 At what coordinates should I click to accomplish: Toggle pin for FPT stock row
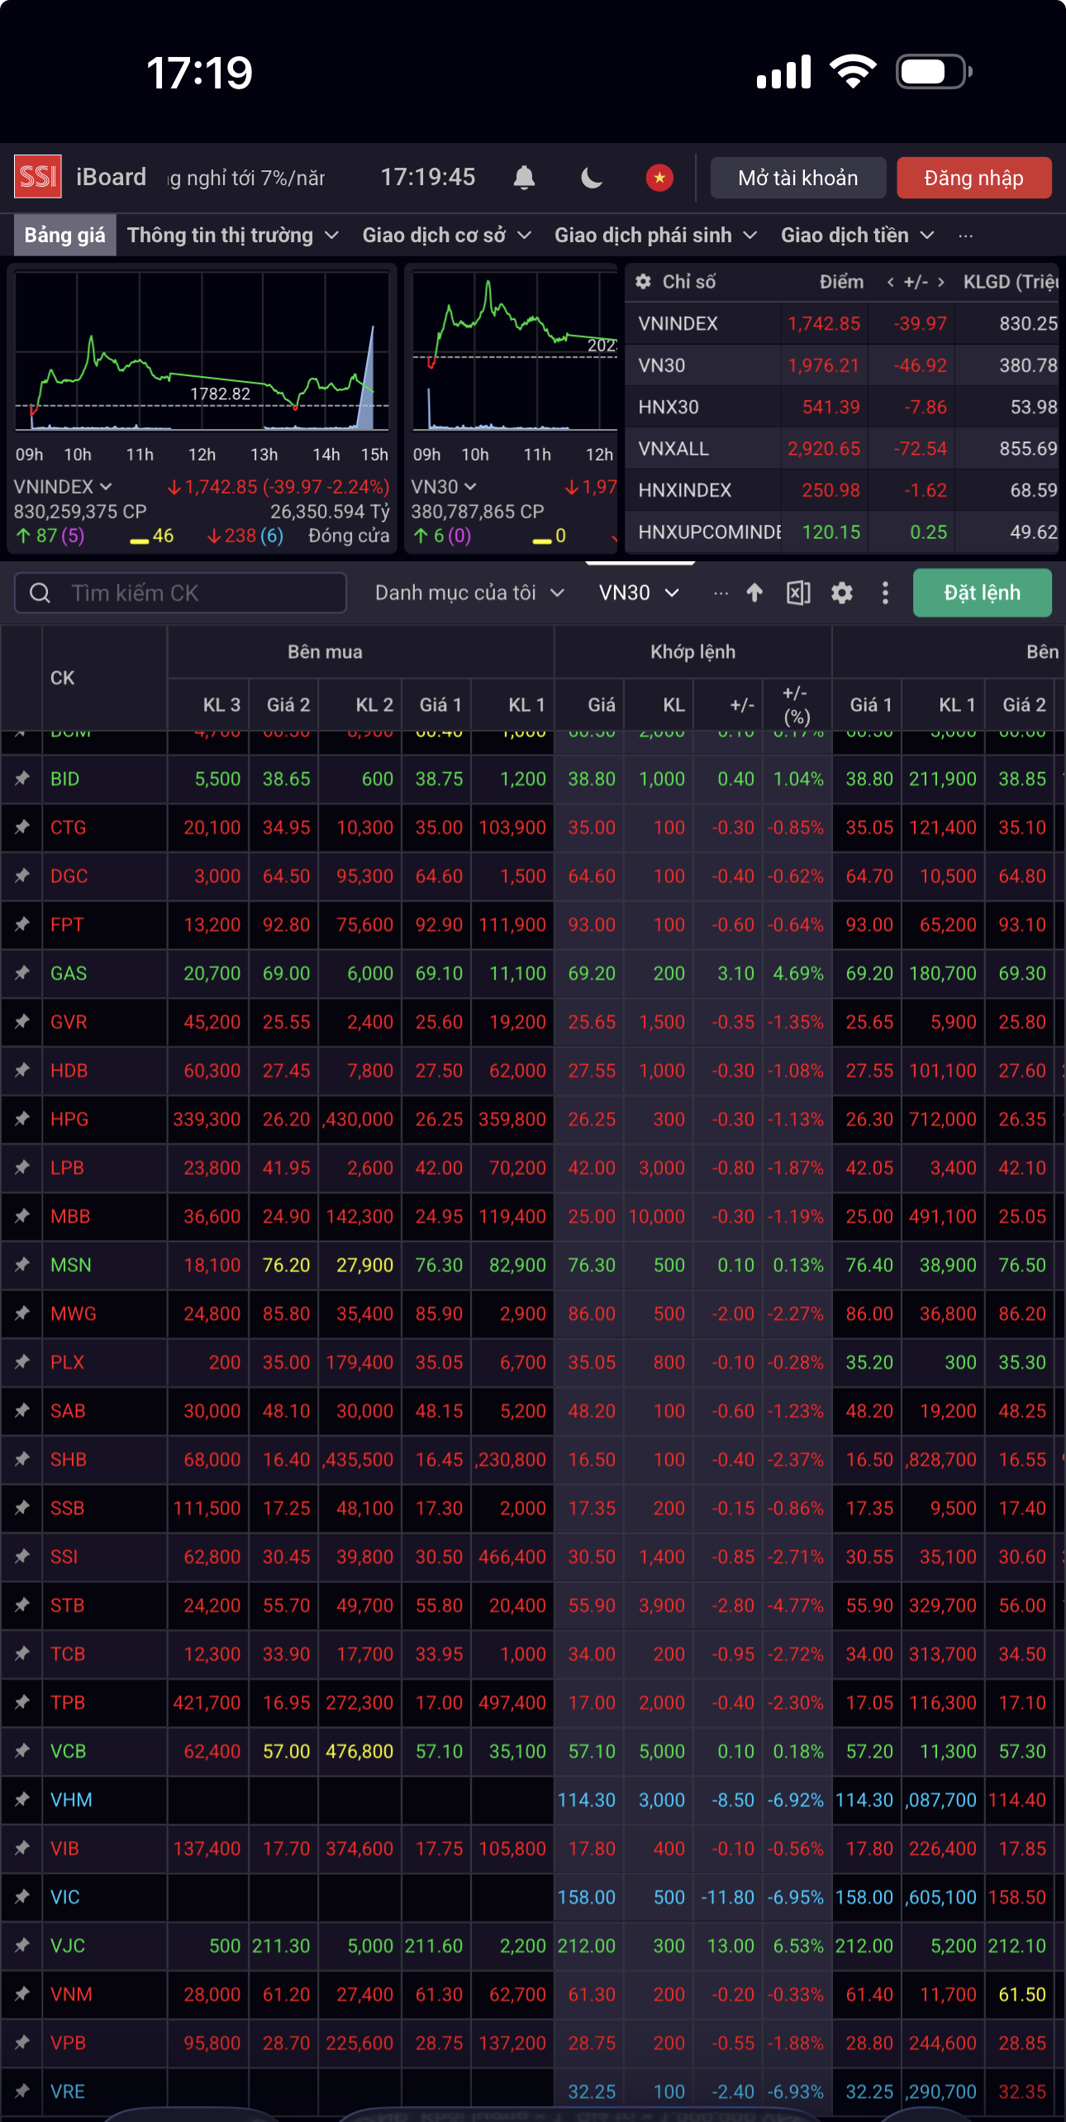(22, 925)
